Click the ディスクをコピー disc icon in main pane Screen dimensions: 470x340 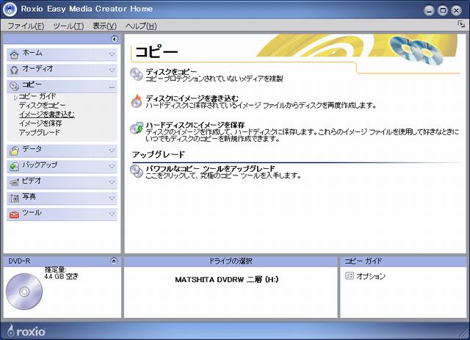(x=137, y=75)
